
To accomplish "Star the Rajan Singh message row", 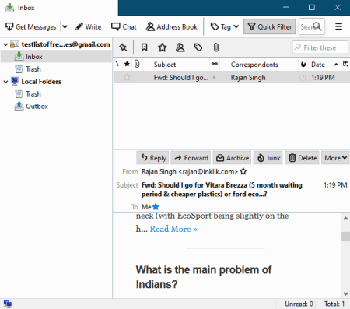I will click(127, 77).
